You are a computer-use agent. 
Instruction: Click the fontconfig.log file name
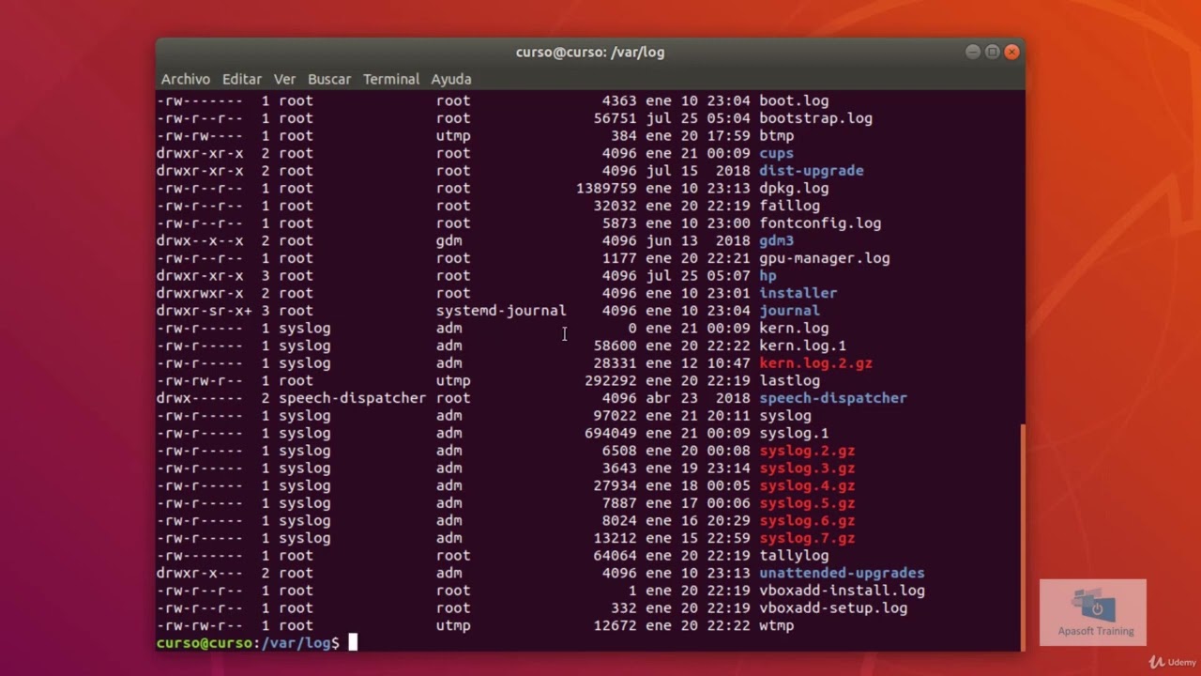click(x=820, y=223)
